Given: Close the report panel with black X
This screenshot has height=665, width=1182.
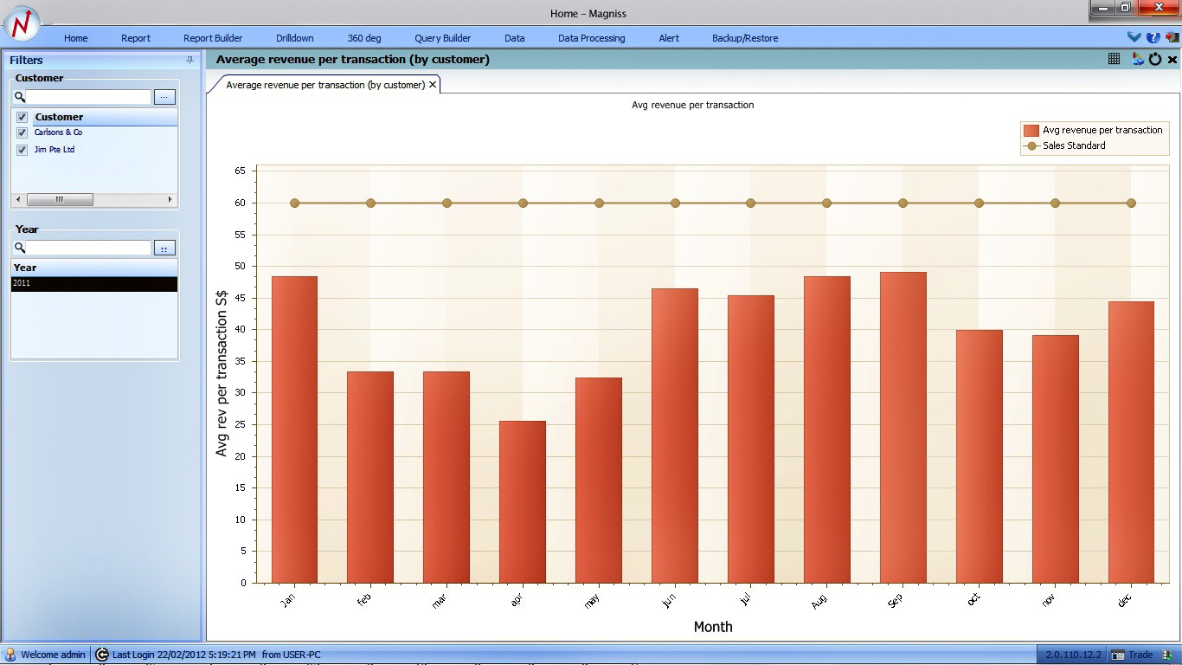Looking at the screenshot, I should (x=1172, y=60).
